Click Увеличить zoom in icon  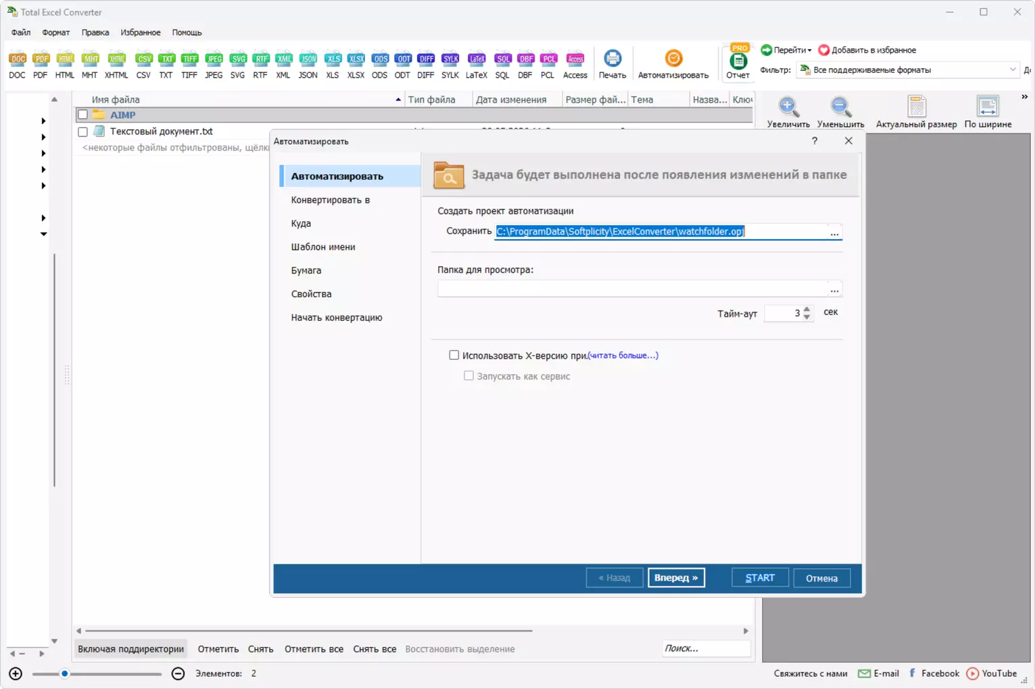[788, 112]
